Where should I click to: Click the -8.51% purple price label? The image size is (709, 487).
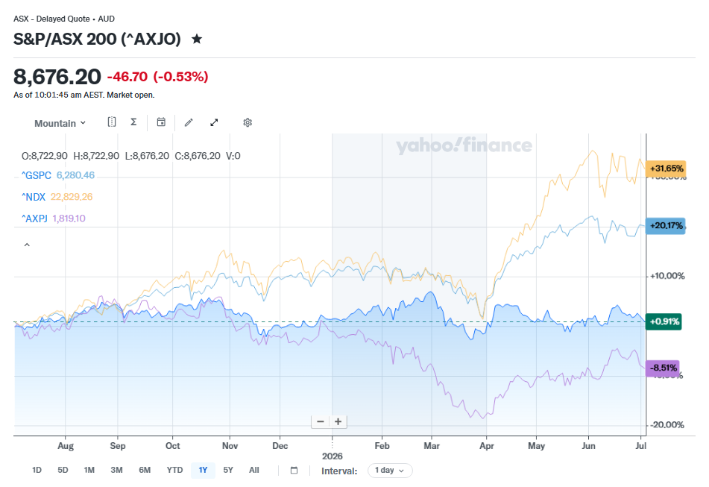click(x=663, y=368)
